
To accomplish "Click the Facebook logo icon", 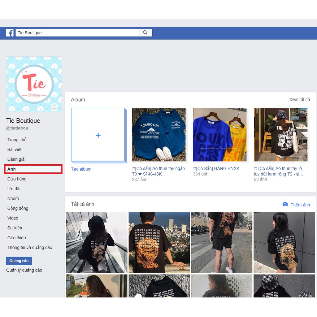I will [x=10, y=33].
